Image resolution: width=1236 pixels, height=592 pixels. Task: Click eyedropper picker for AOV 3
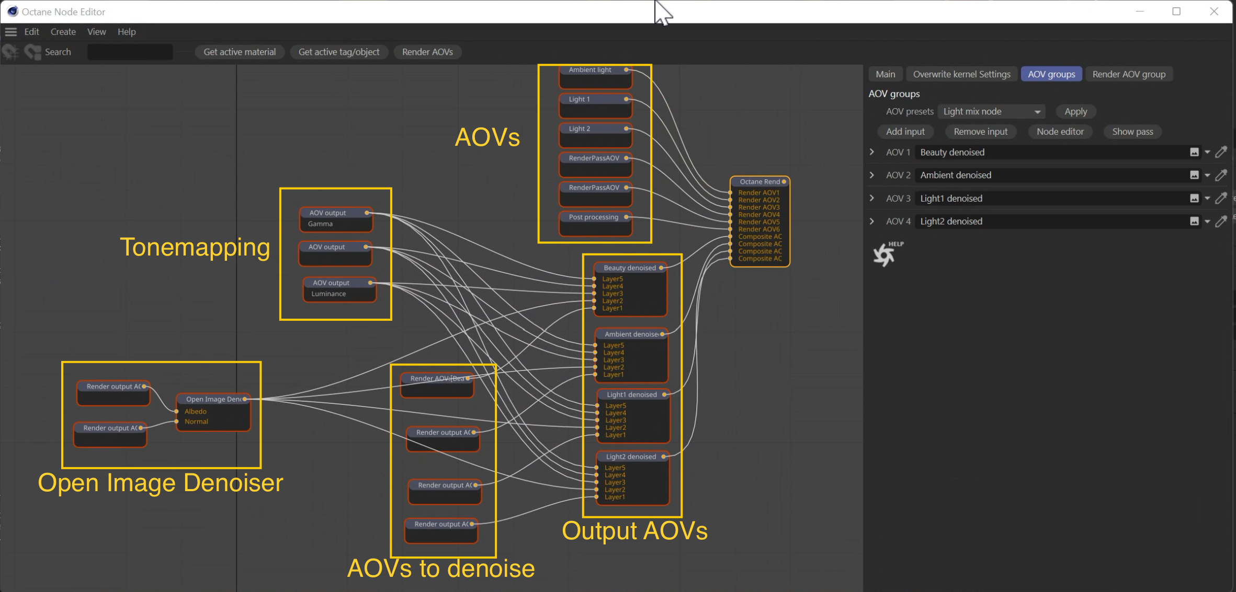click(x=1221, y=199)
